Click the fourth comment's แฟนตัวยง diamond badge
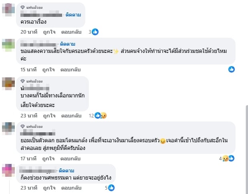Screen dimensions: 248x194 pos(22,126)
